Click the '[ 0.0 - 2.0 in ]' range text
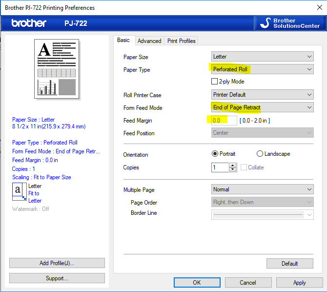This screenshot has width=327, height=292. pos(255,121)
